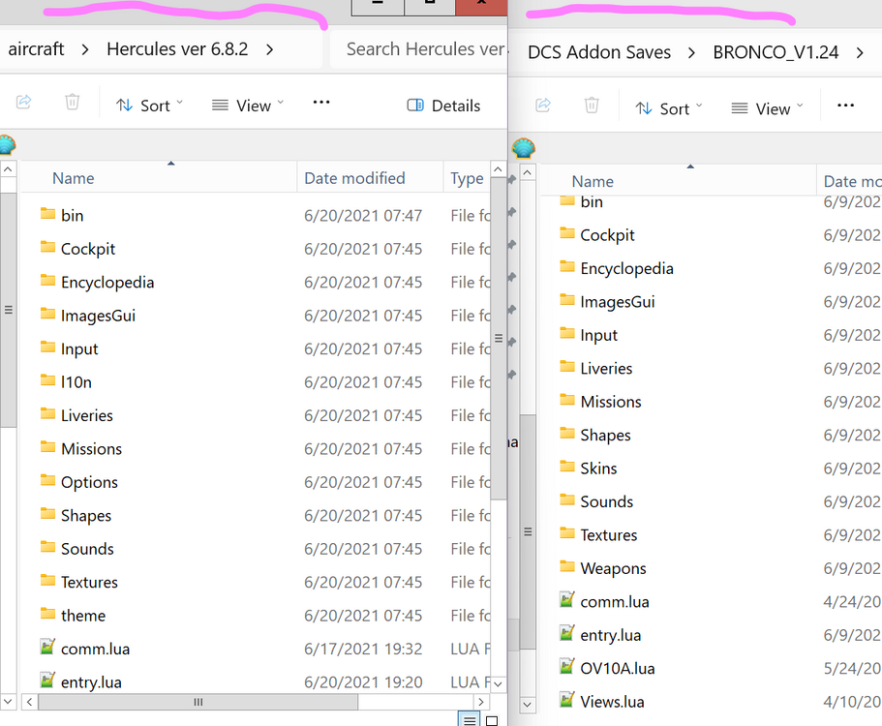Select ImagesGui folder in BRONCO window
Image resolution: width=882 pixels, height=726 pixels.
pyautogui.click(x=617, y=302)
